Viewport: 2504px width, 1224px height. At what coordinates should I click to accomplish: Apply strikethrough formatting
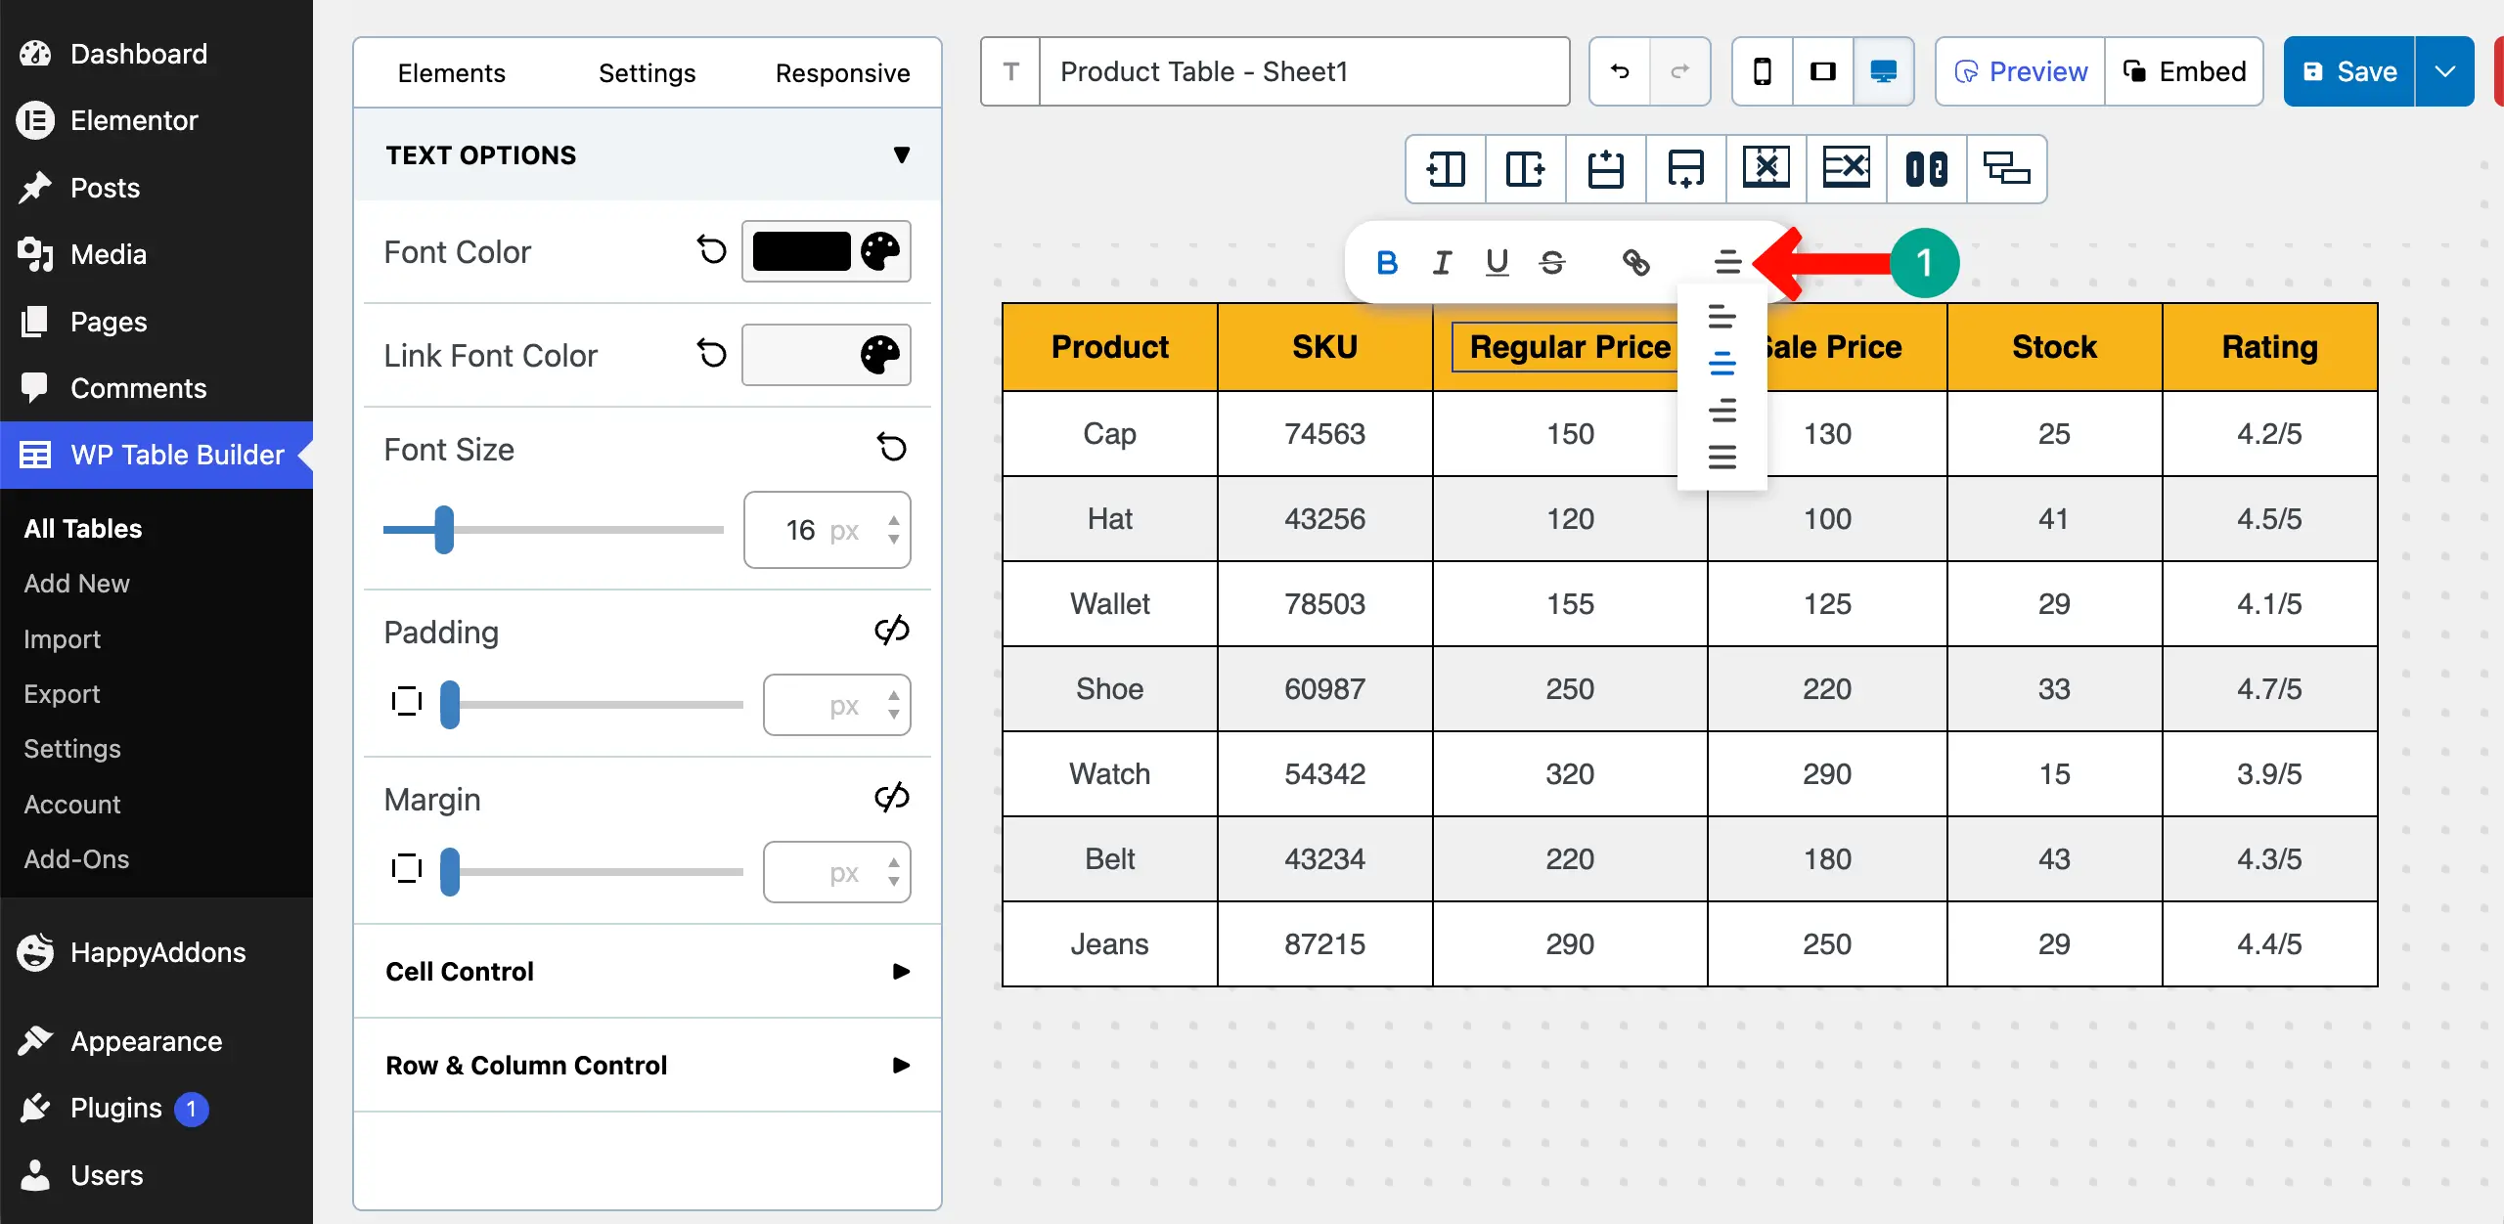pyautogui.click(x=1551, y=263)
